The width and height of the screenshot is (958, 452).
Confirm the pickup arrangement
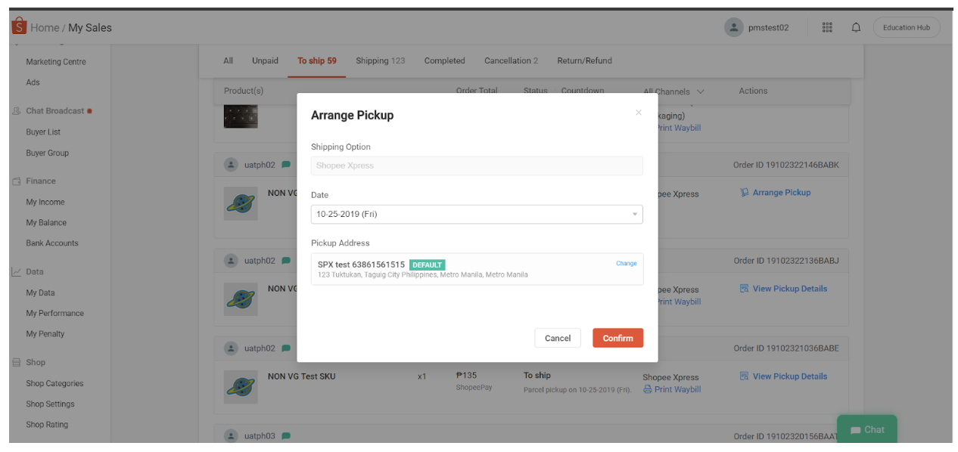[x=617, y=338]
